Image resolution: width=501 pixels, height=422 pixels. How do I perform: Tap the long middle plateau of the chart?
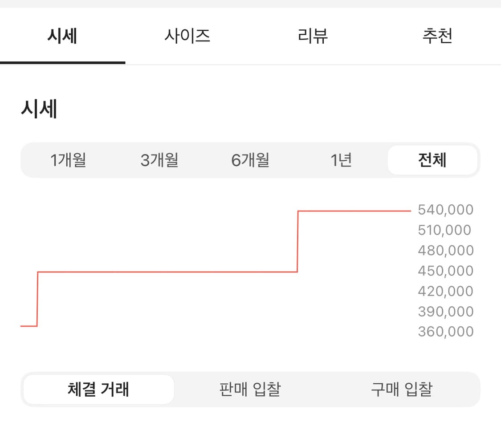coord(167,272)
